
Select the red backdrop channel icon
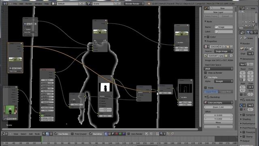(117, 134)
